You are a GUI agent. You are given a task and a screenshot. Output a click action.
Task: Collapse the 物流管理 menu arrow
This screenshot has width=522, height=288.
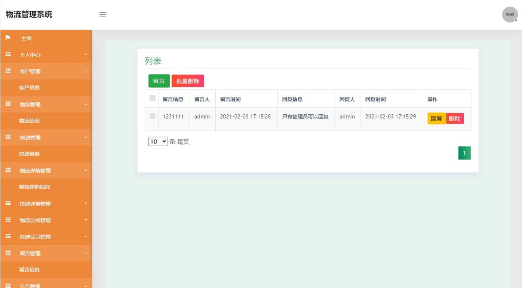86,104
